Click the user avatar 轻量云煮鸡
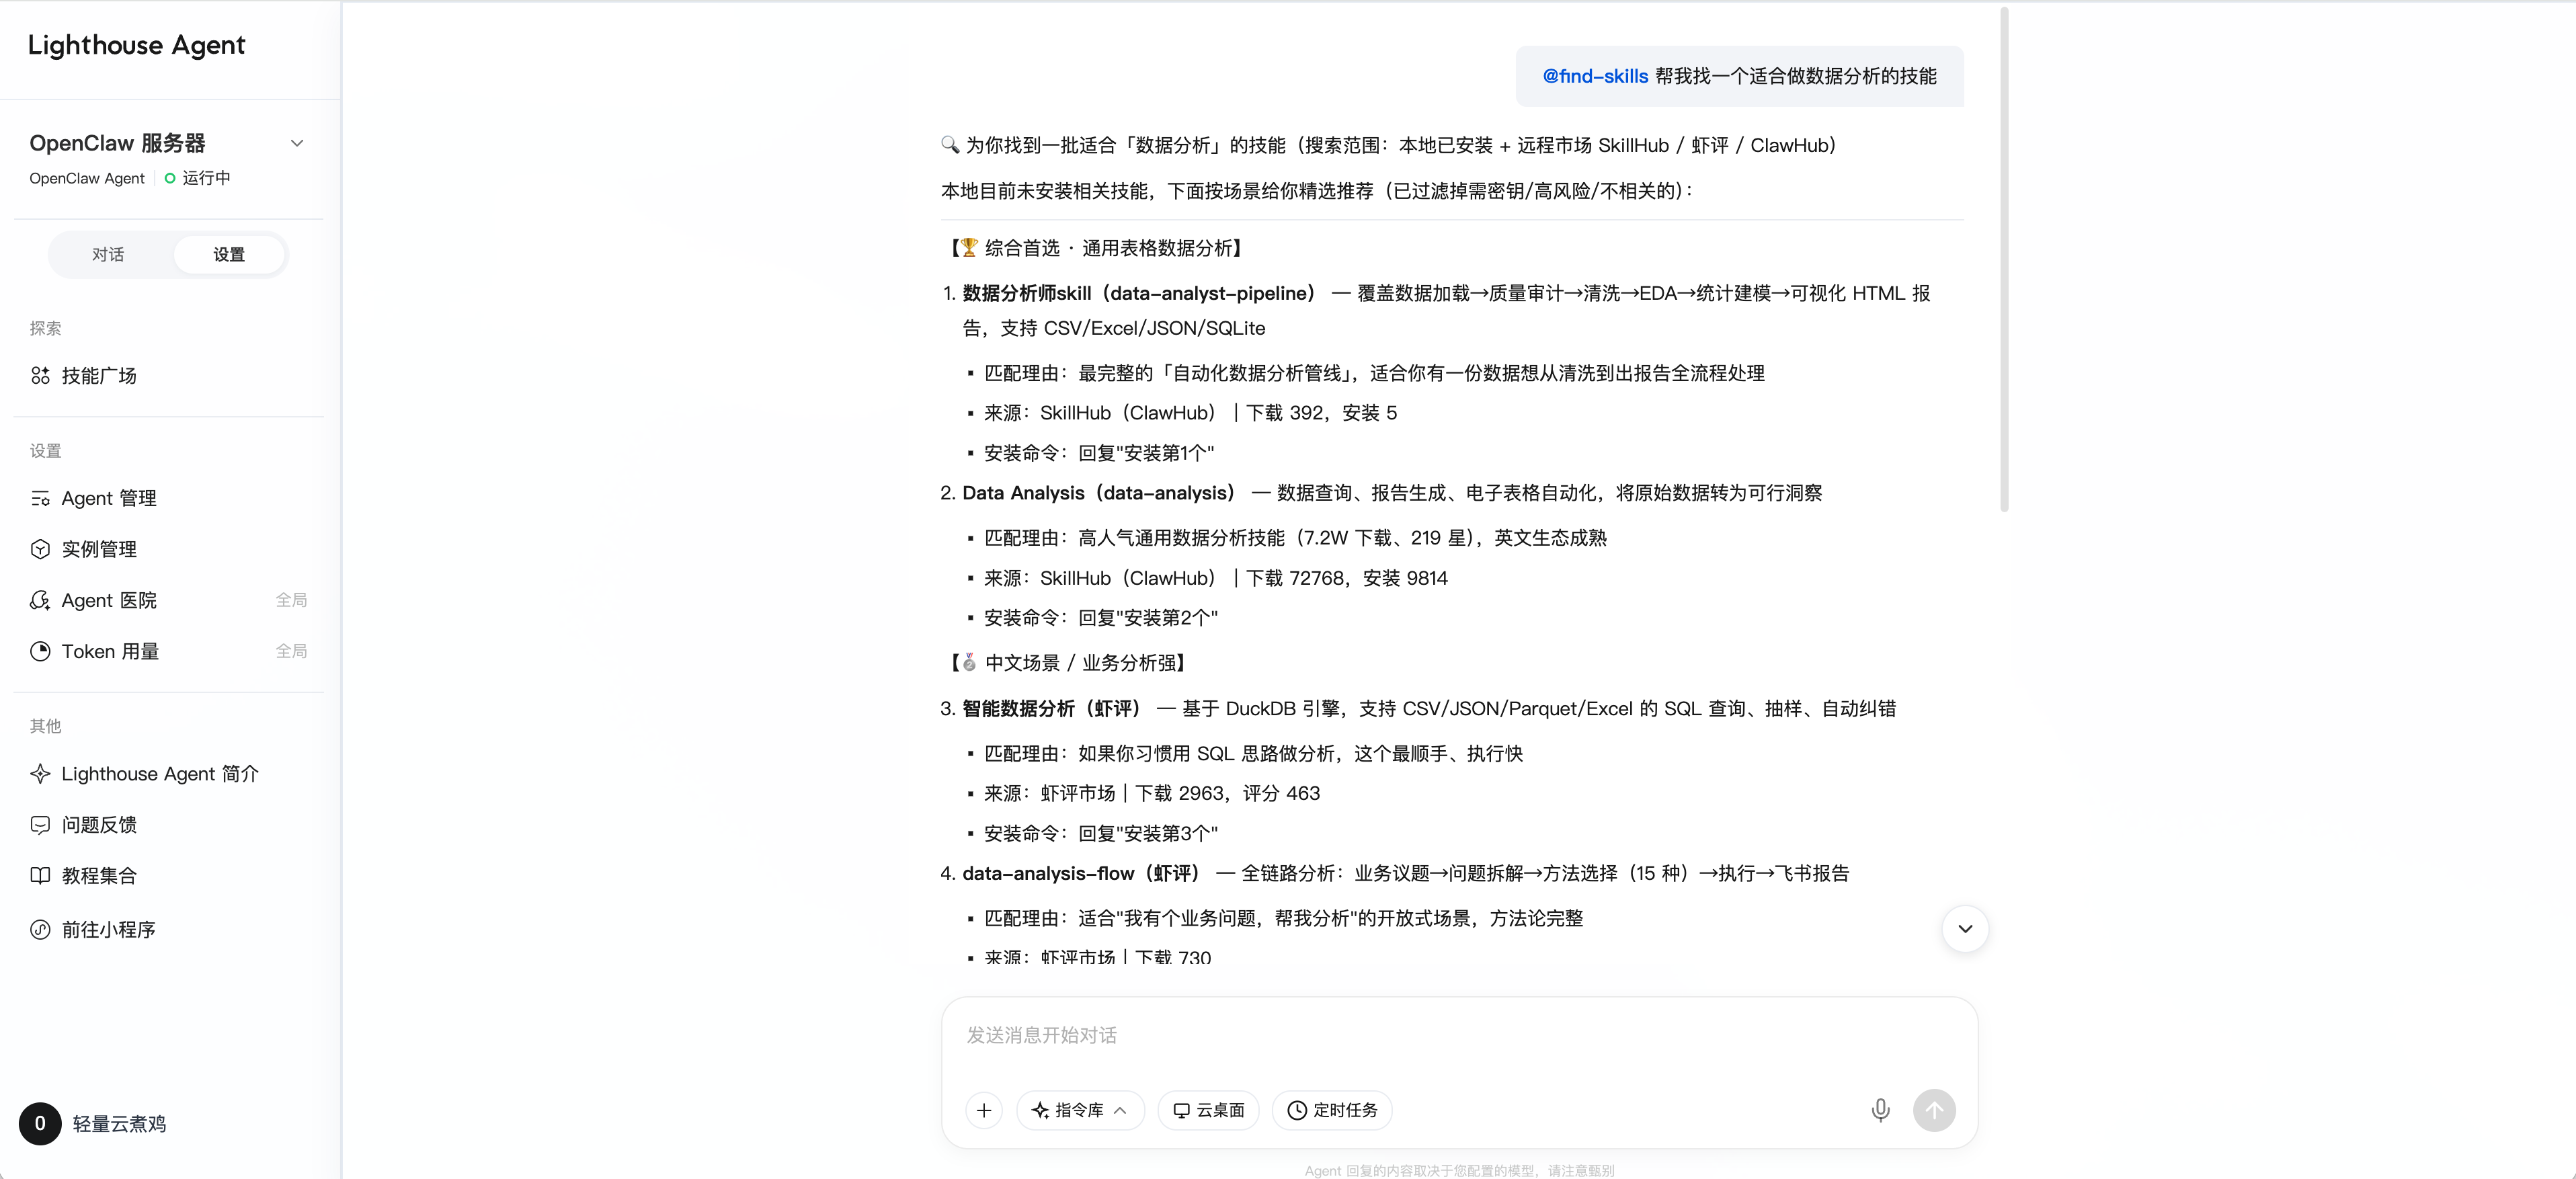This screenshot has width=2576, height=1179. point(40,1124)
